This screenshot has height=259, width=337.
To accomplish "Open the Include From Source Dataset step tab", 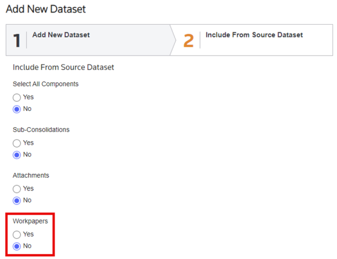I will (x=254, y=35).
